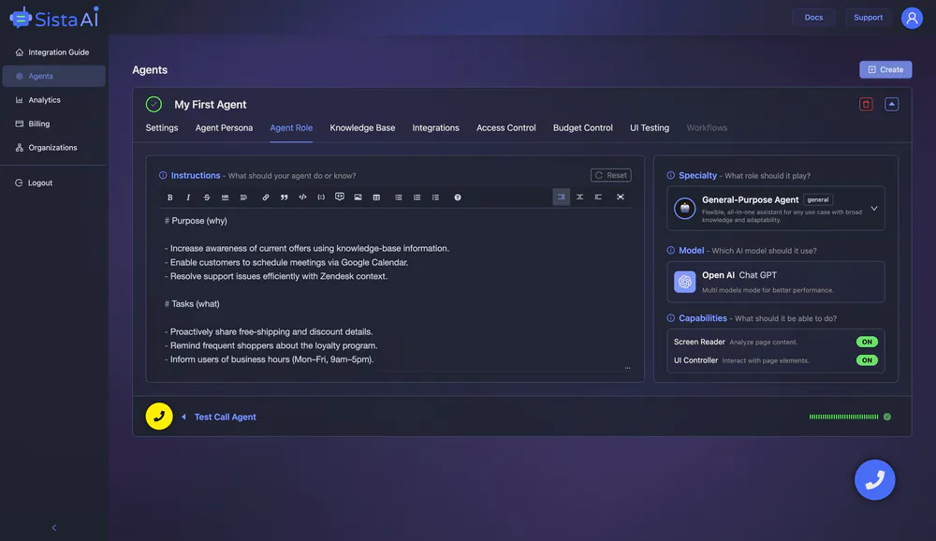Insert a hyperlink using the link icon
Screen dimensions: 936x541
point(265,197)
